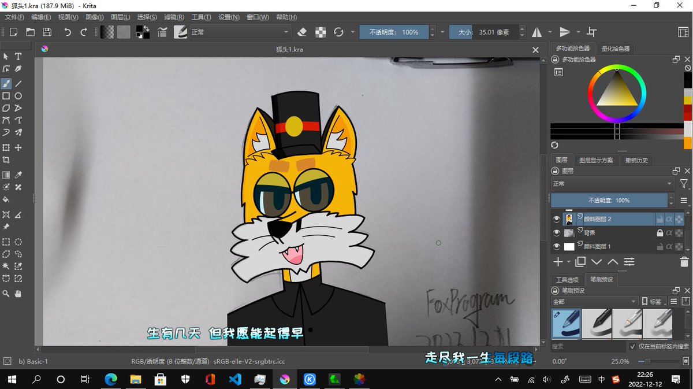Select the Transform tool
The height and width of the screenshot is (389, 693).
point(6,148)
